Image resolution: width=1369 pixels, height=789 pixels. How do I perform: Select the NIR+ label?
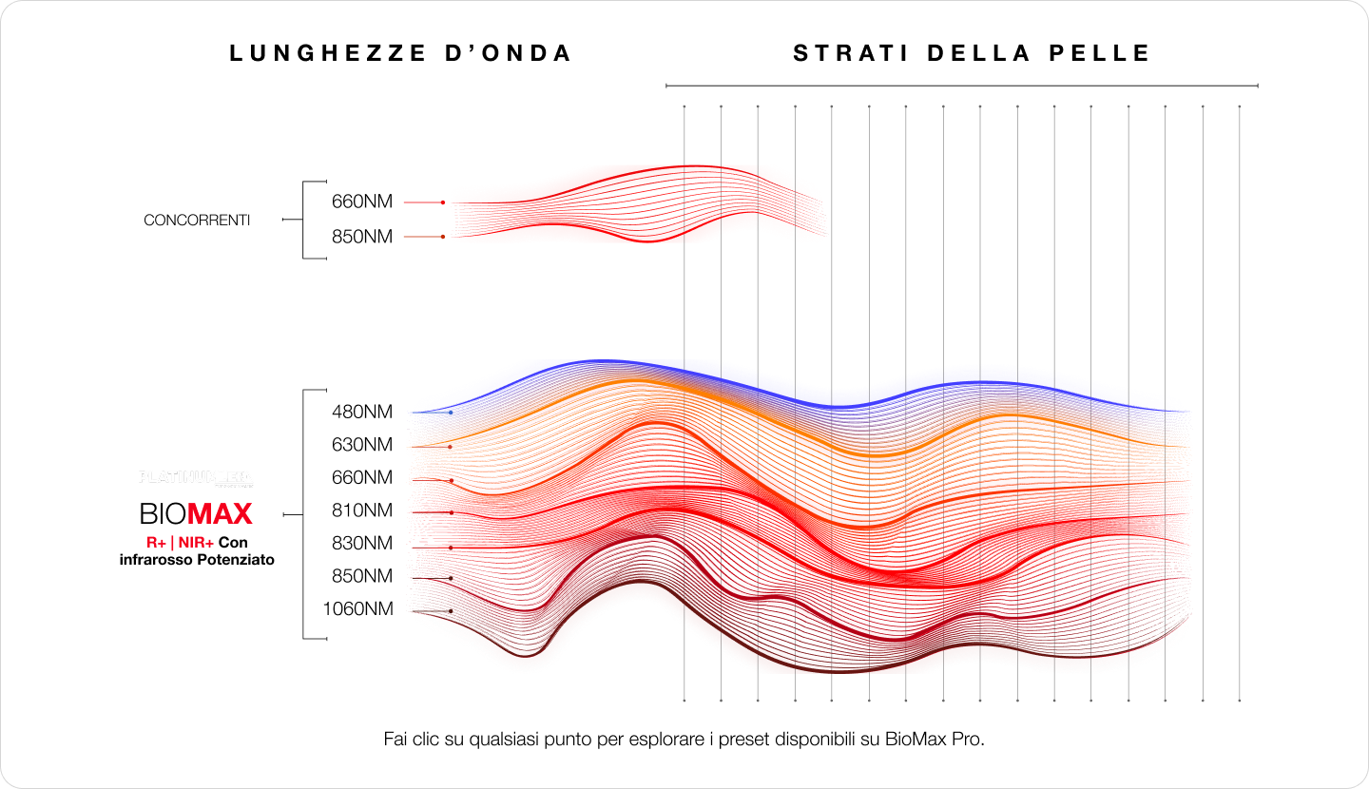coord(196,543)
